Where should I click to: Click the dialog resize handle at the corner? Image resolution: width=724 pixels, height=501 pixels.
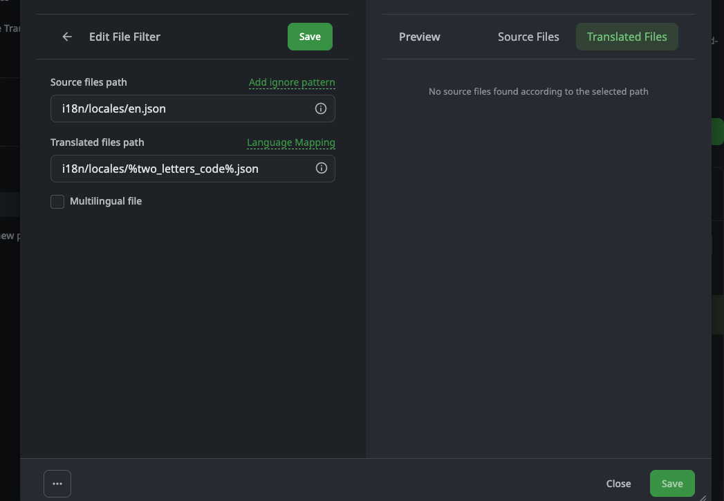[703, 498]
